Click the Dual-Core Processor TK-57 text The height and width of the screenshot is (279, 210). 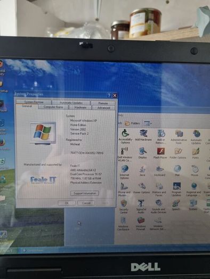coord(86,174)
